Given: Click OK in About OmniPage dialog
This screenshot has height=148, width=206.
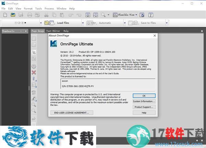Looking at the screenshot, I should (x=144, y=96).
